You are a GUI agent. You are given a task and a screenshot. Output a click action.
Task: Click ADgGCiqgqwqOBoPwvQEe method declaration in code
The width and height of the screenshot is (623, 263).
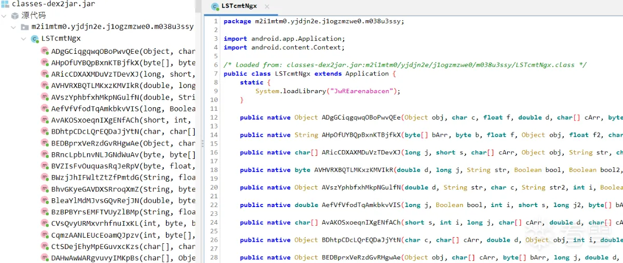pos(431,118)
